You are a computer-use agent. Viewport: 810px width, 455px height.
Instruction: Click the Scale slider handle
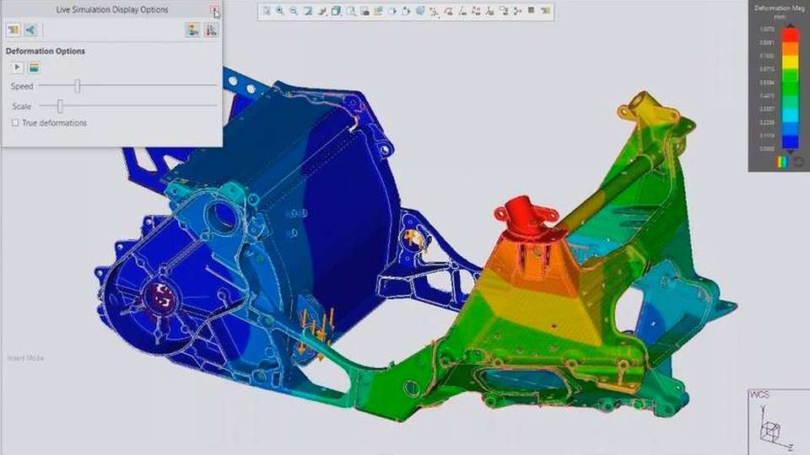pyautogui.click(x=60, y=105)
